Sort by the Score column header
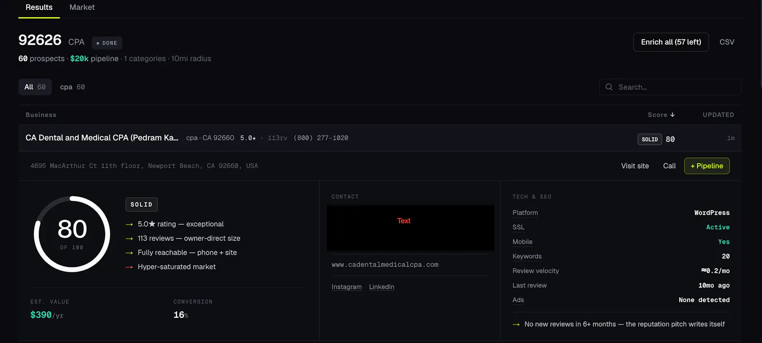 [661, 115]
